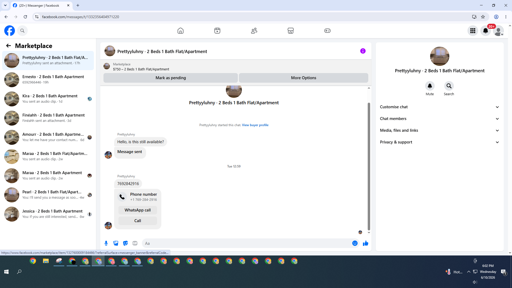The height and width of the screenshot is (288, 512).
Task: Follow the View buyer profile link
Action: pyautogui.click(x=255, y=125)
